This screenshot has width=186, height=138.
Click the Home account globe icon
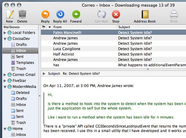click(x=9, y=129)
